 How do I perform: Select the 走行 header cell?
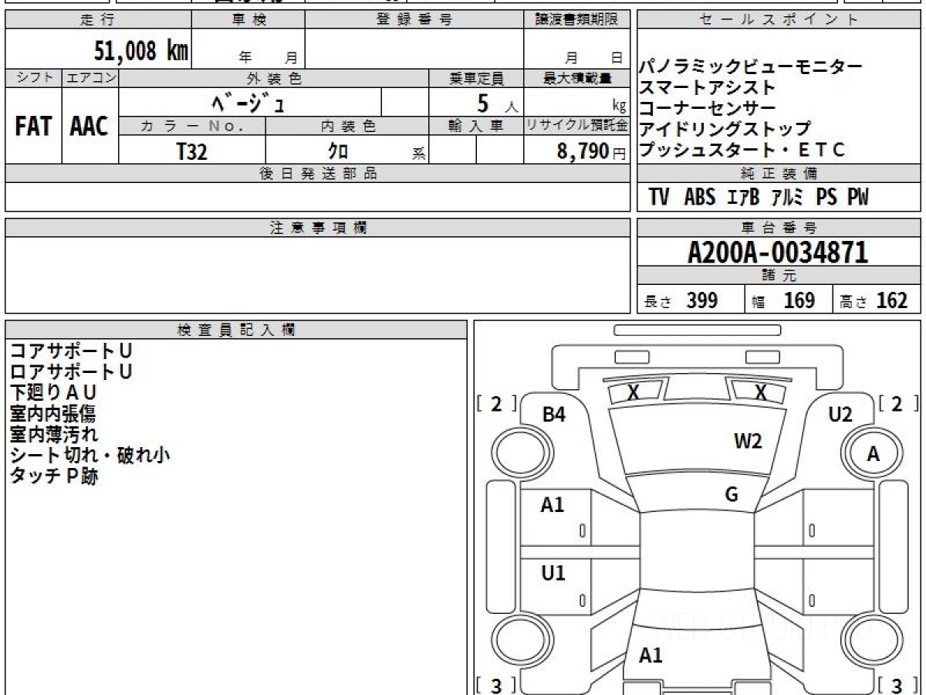coord(98,20)
